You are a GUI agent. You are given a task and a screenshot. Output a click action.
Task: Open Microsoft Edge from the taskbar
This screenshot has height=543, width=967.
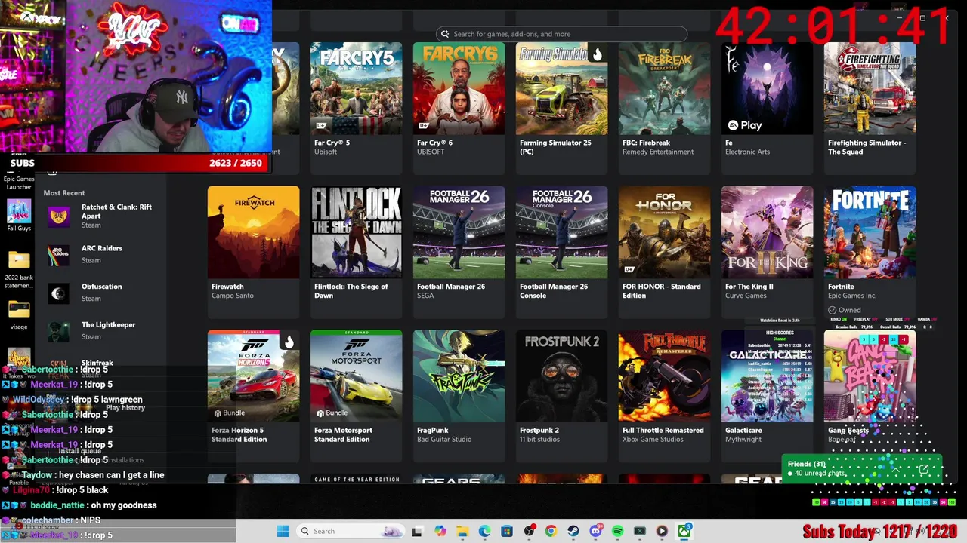click(484, 531)
